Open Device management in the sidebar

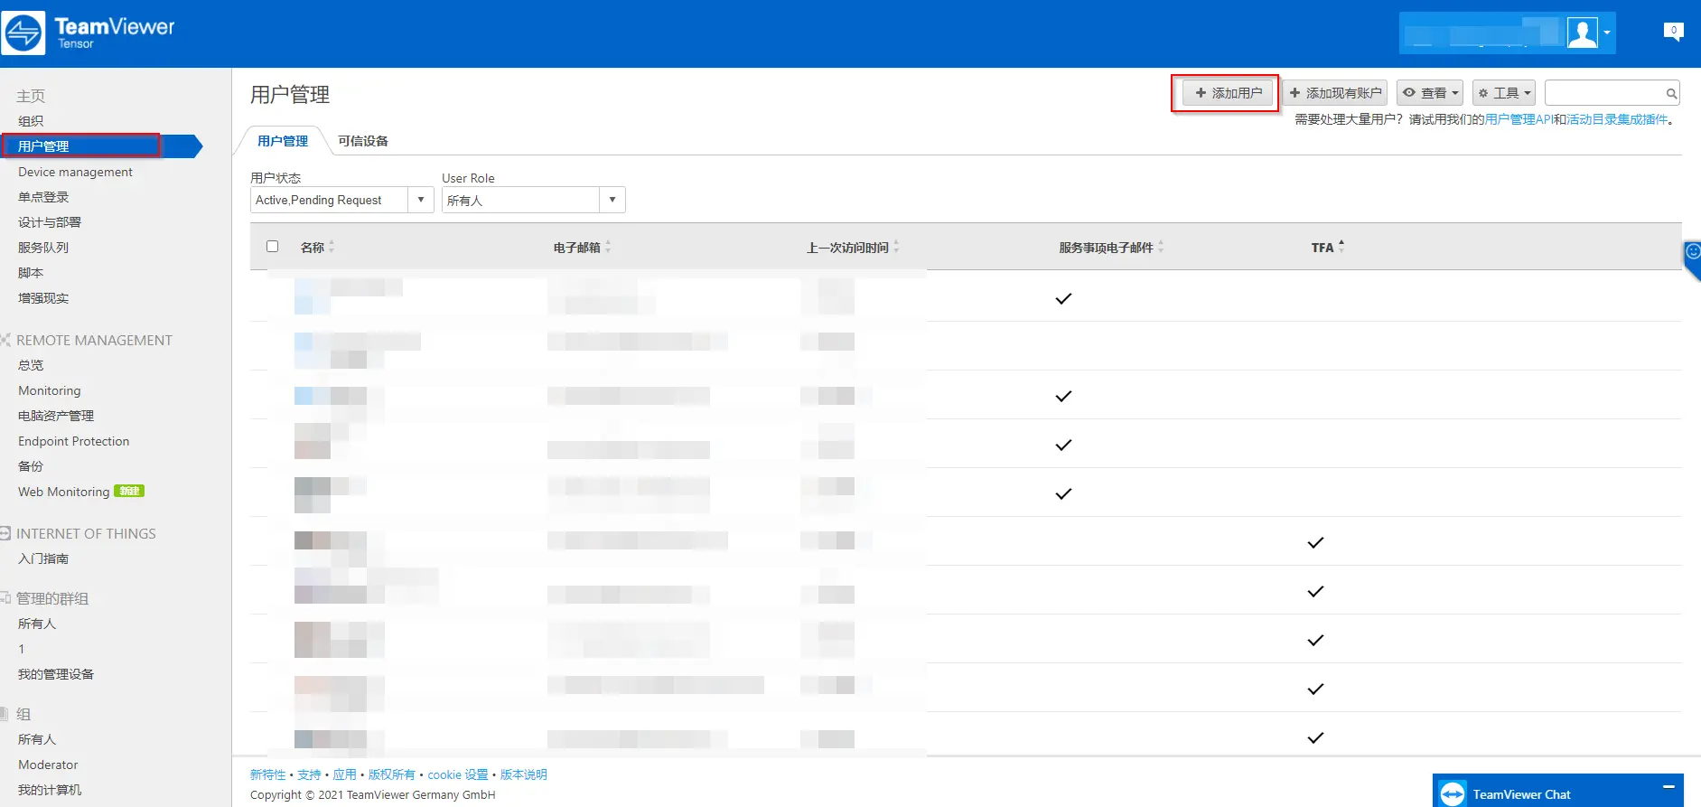point(75,172)
